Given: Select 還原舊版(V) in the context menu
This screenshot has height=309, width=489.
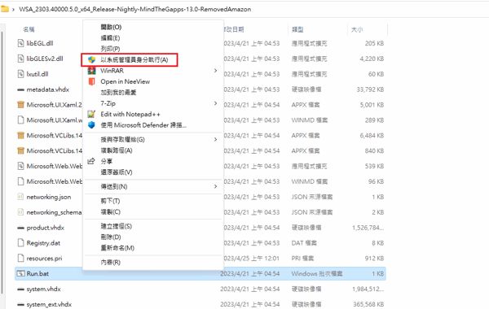Looking at the screenshot, I should 117,172.
